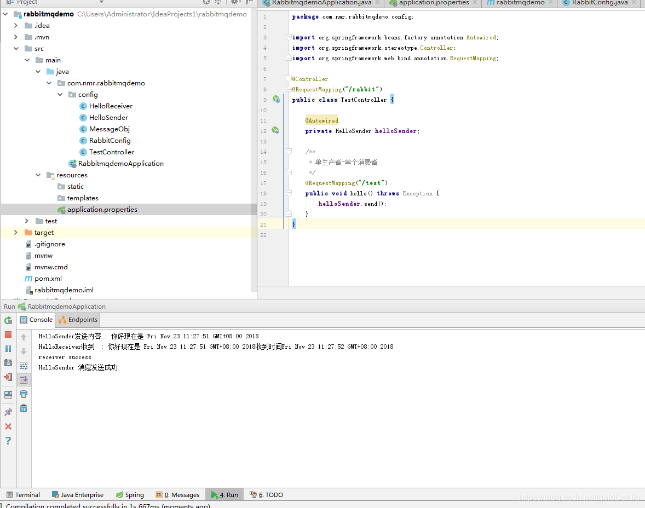Clear all console output with the trash icon
Screen dimensions: 645x508
(x=24, y=408)
